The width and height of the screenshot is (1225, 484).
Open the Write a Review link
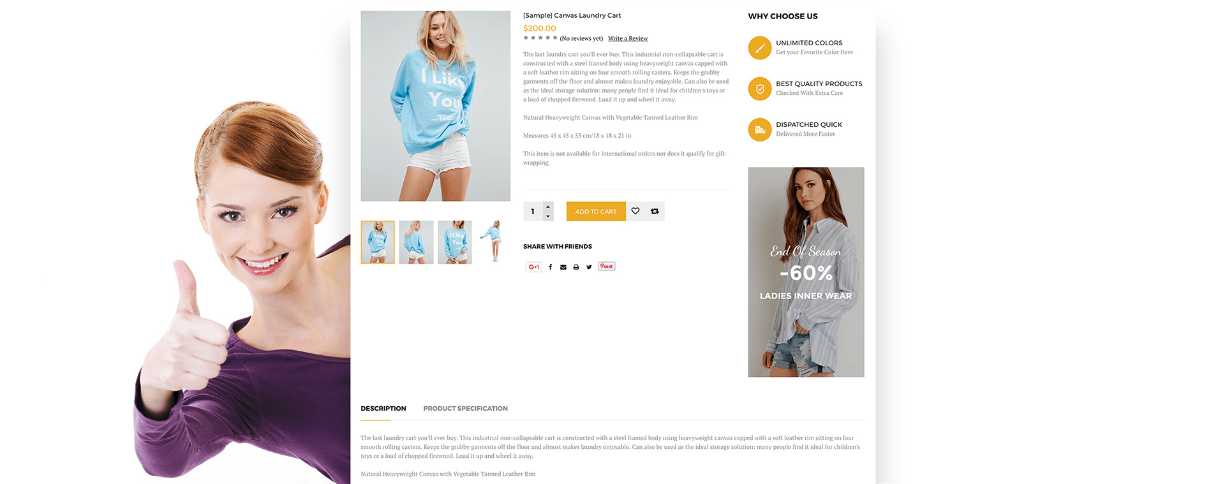pyautogui.click(x=628, y=38)
